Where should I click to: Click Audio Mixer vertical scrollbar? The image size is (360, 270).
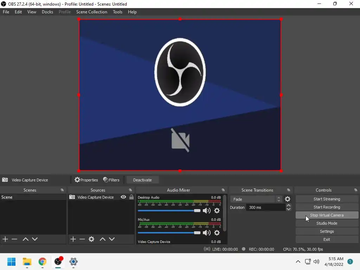[x=225, y=213]
